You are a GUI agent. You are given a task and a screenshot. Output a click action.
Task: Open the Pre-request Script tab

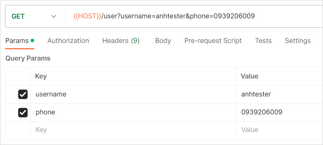click(213, 41)
